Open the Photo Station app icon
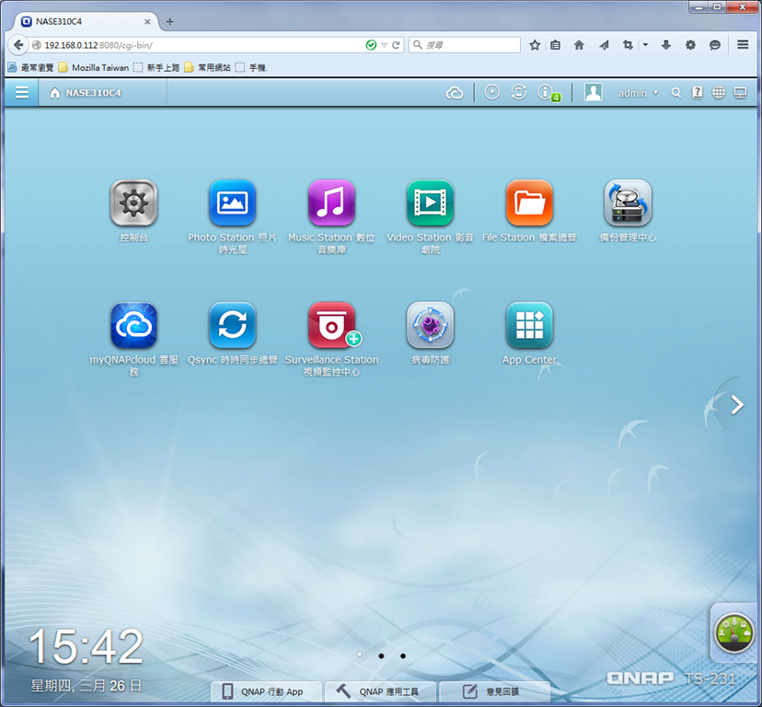762x707 pixels. click(232, 203)
